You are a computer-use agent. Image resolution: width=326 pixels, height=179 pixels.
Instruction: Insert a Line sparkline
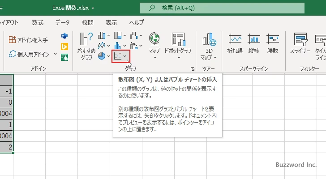pos(235,43)
